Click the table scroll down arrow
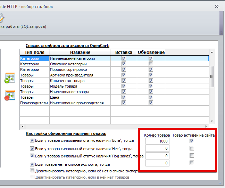The image size is (225, 188). click(x=212, y=121)
